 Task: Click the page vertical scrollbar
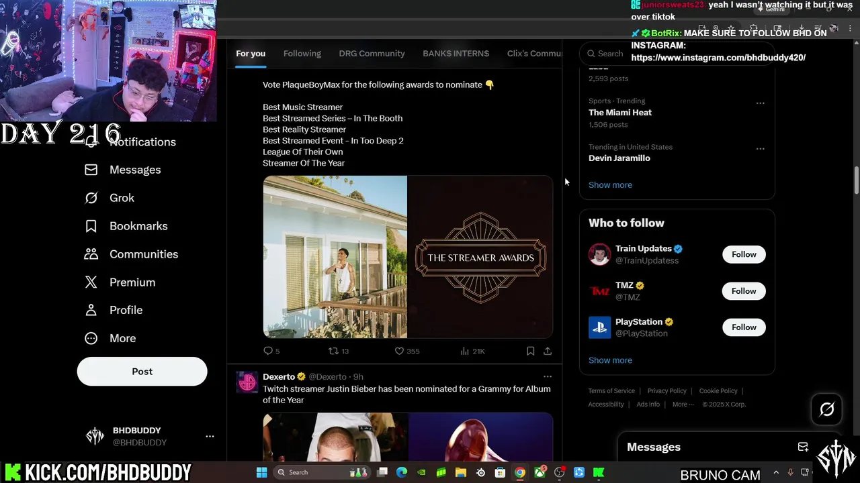click(856, 180)
